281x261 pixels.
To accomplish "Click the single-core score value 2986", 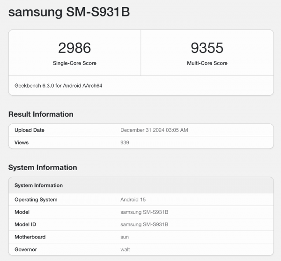I will (x=74, y=48).
